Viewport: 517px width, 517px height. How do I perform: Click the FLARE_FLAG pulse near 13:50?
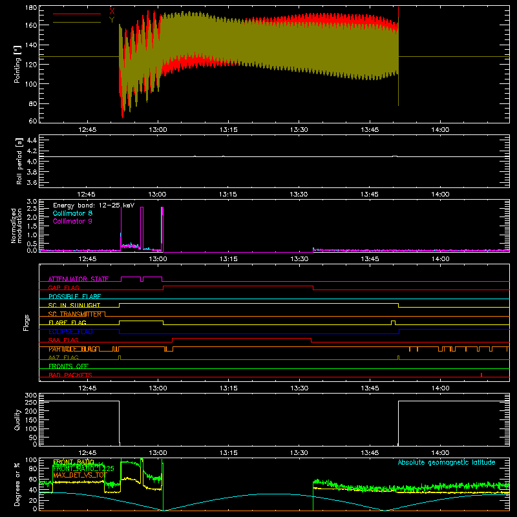(x=393, y=322)
